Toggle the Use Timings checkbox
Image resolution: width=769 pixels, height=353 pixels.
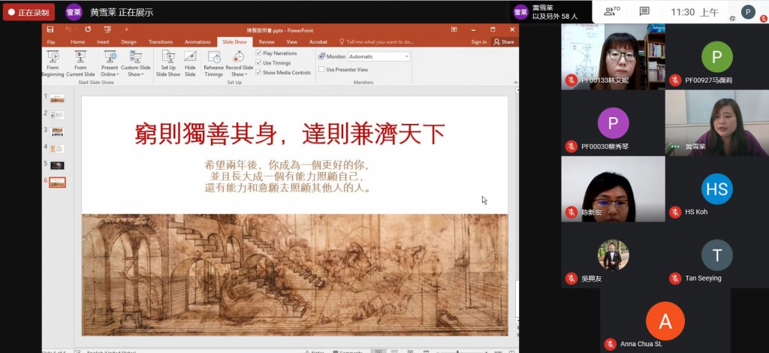258,63
